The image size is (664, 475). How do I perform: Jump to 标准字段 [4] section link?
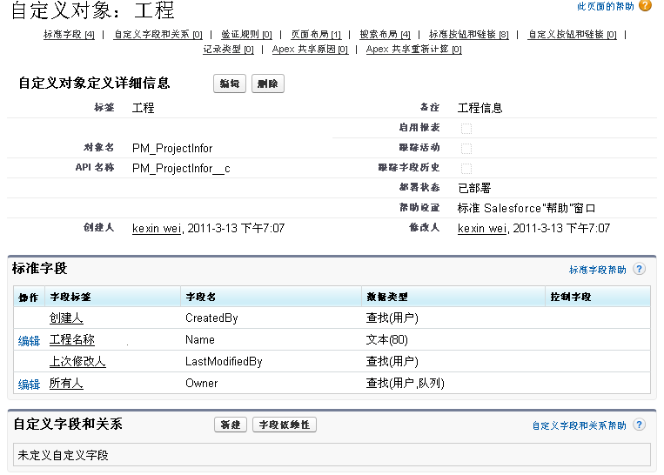point(69,34)
